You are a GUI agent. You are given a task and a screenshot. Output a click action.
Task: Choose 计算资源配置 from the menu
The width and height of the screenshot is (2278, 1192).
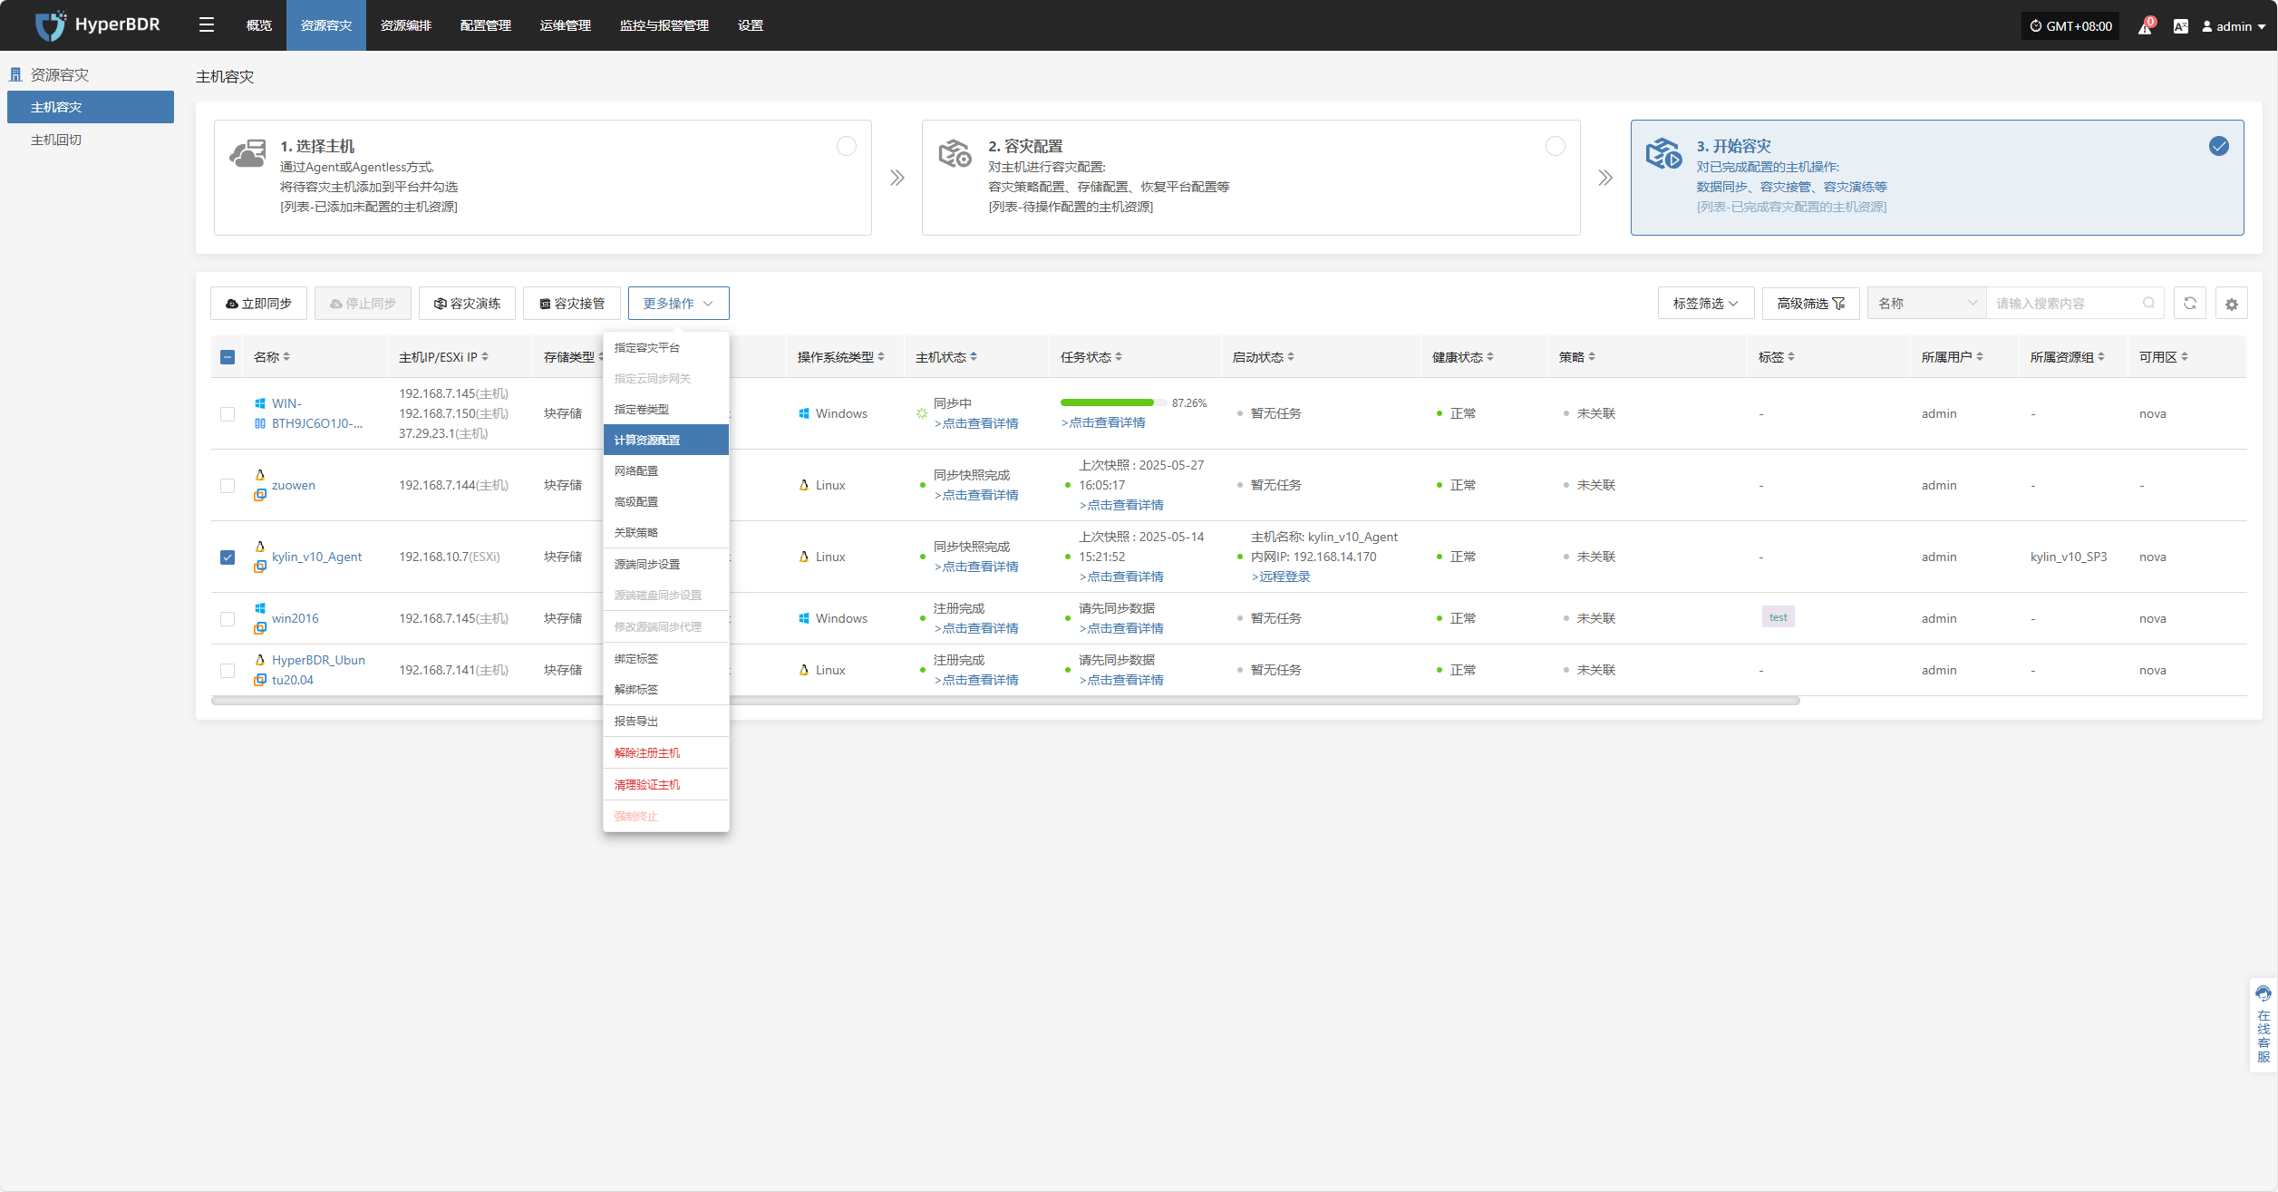(666, 441)
